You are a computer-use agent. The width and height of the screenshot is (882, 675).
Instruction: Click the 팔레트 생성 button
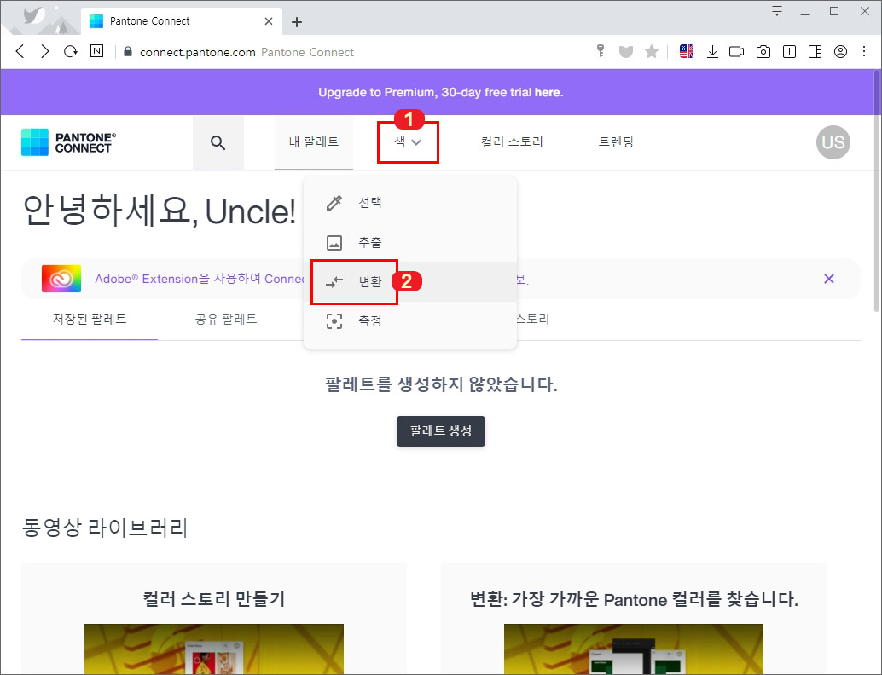[x=441, y=431]
